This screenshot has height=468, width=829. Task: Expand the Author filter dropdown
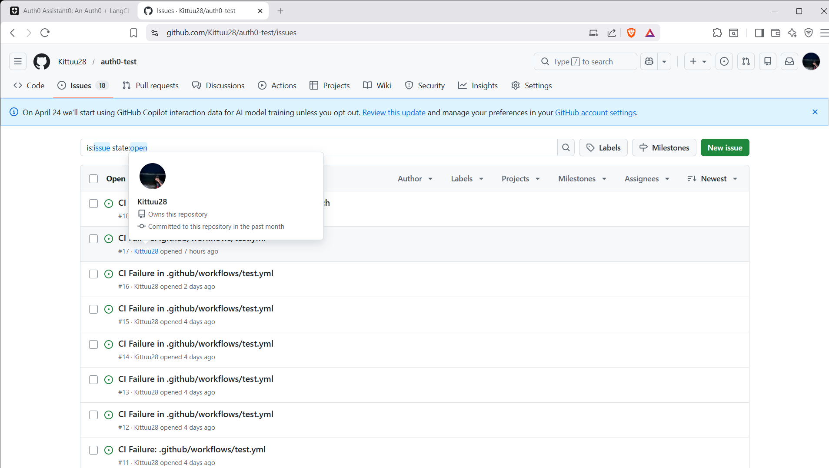(x=415, y=179)
